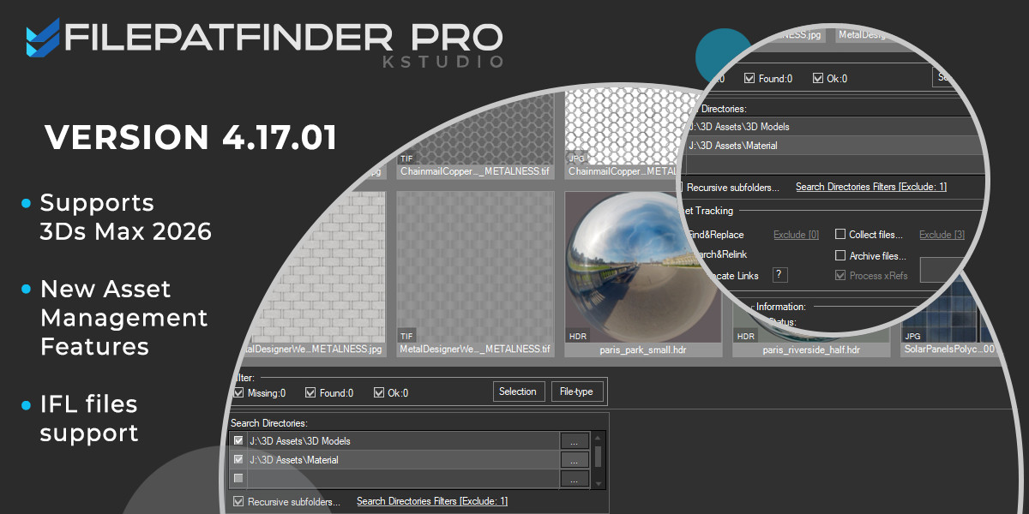The width and height of the screenshot is (1029, 514).
Task: Open Search Directories Filters link in magnified circle
Action: click(871, 187)
